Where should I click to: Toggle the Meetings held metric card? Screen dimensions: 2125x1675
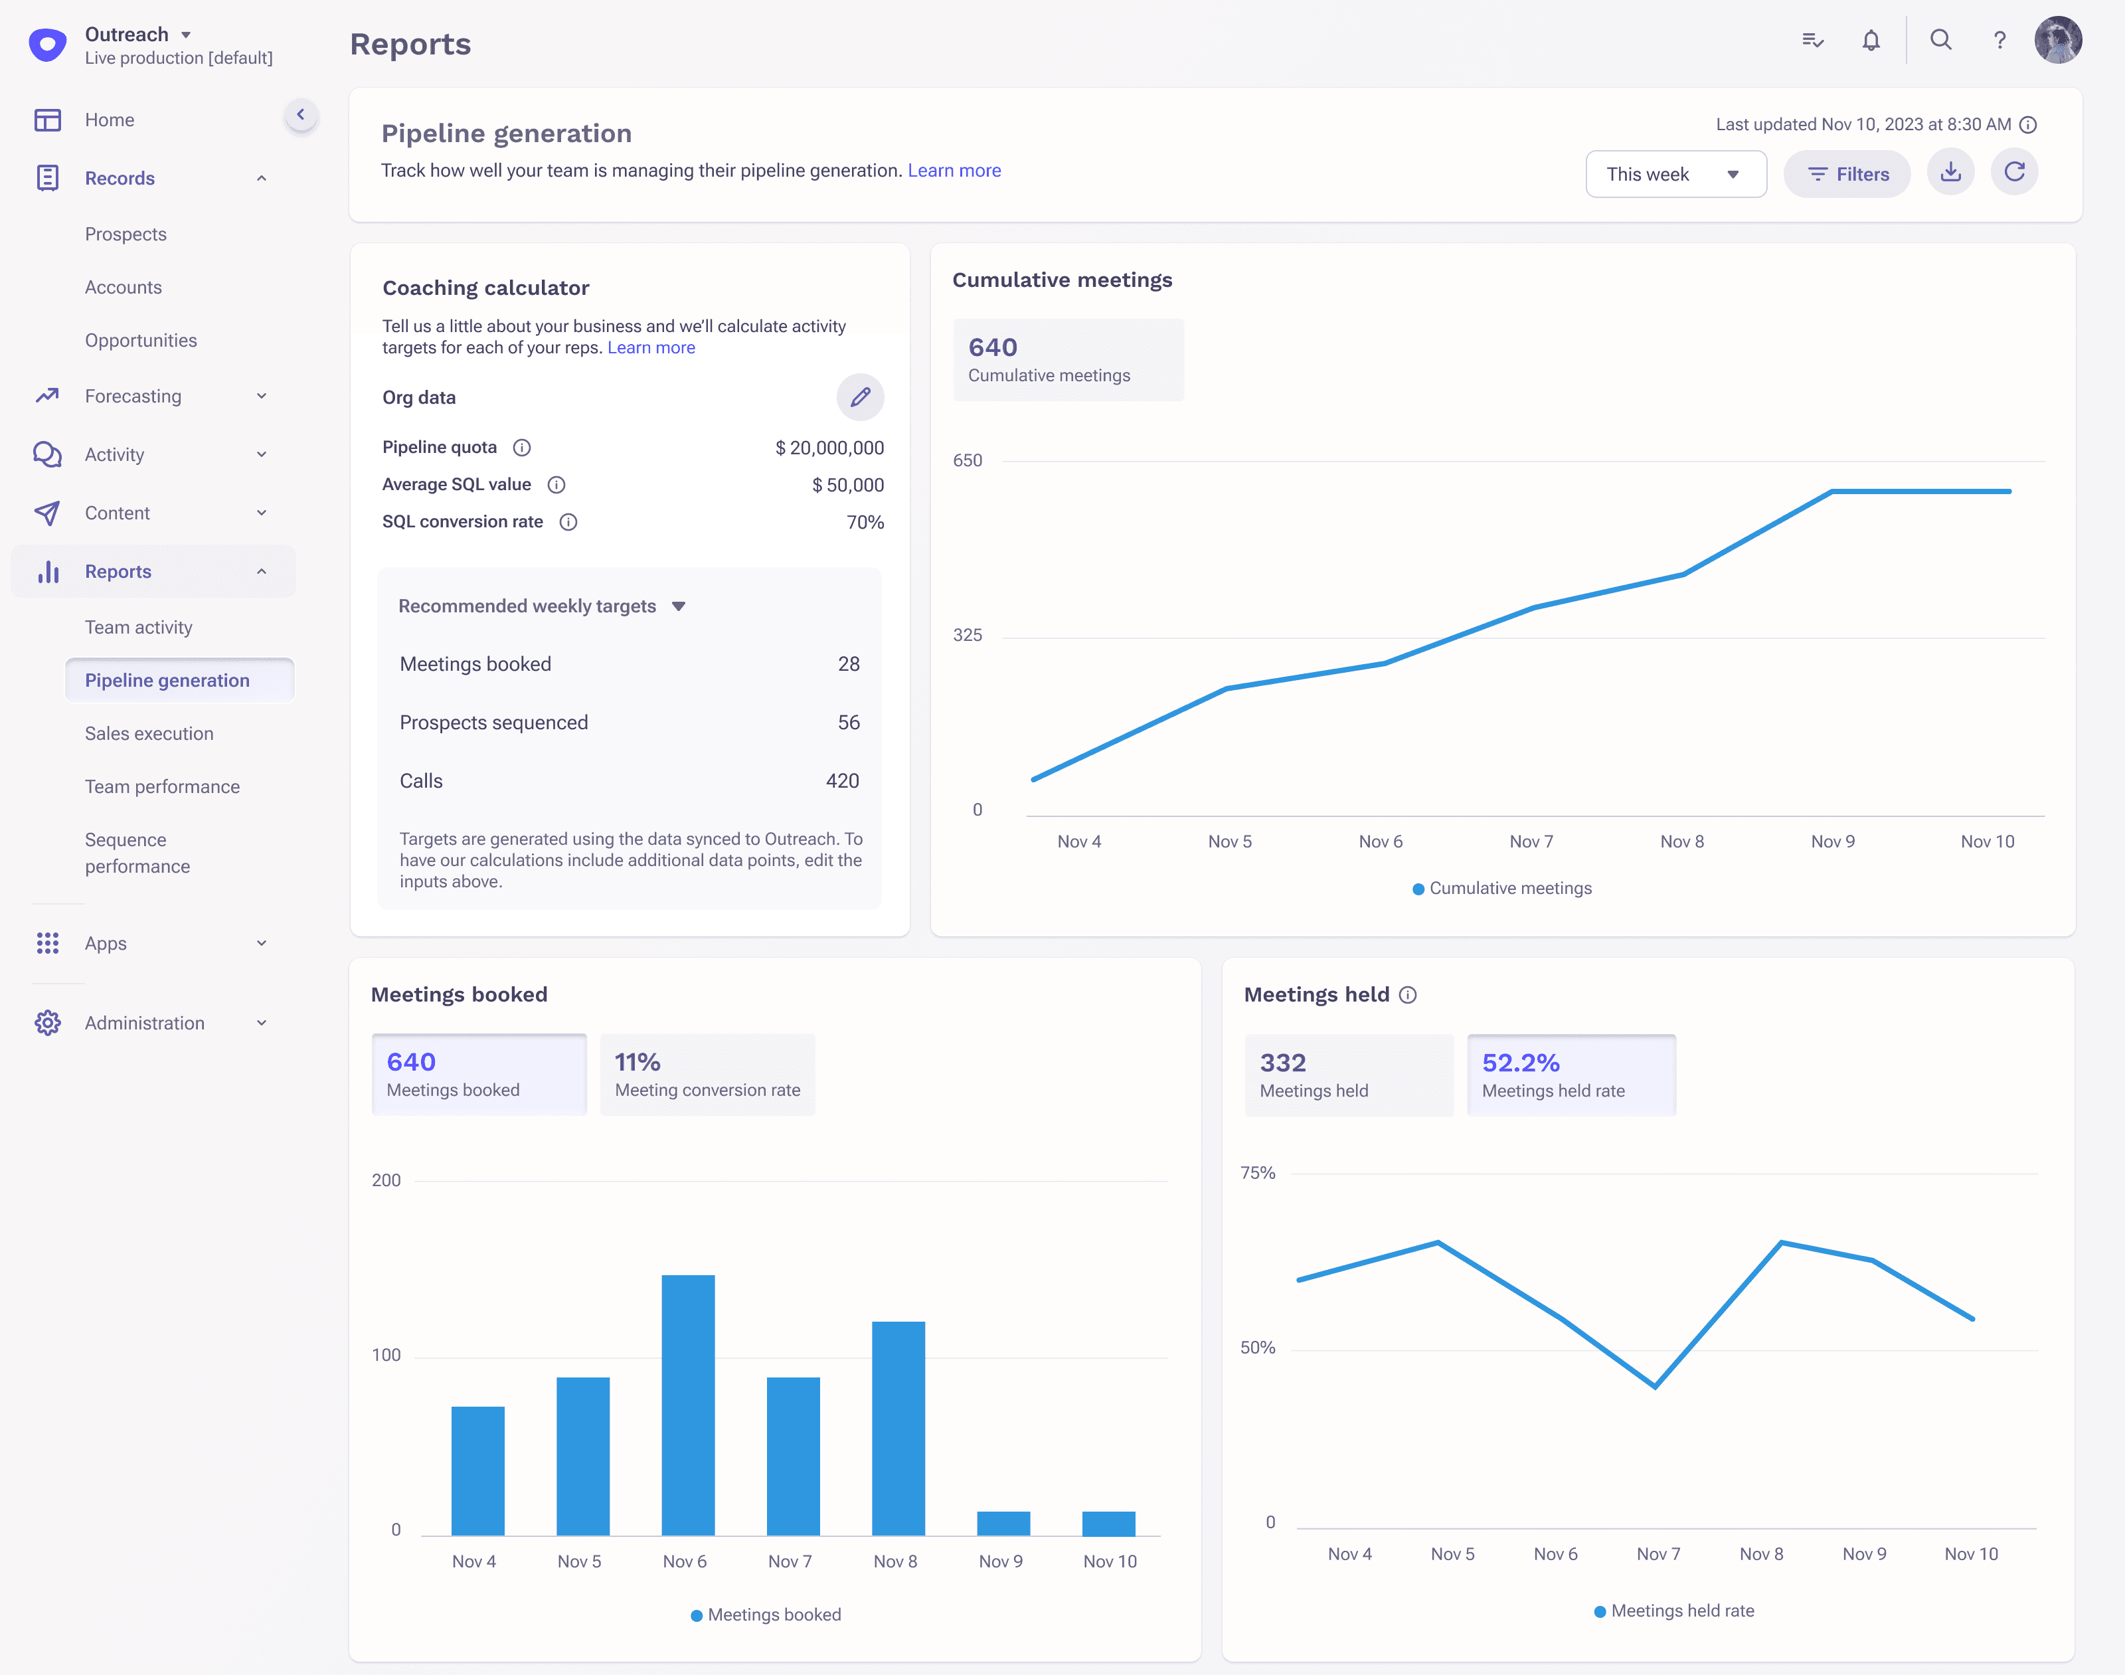point(1348,1075)
